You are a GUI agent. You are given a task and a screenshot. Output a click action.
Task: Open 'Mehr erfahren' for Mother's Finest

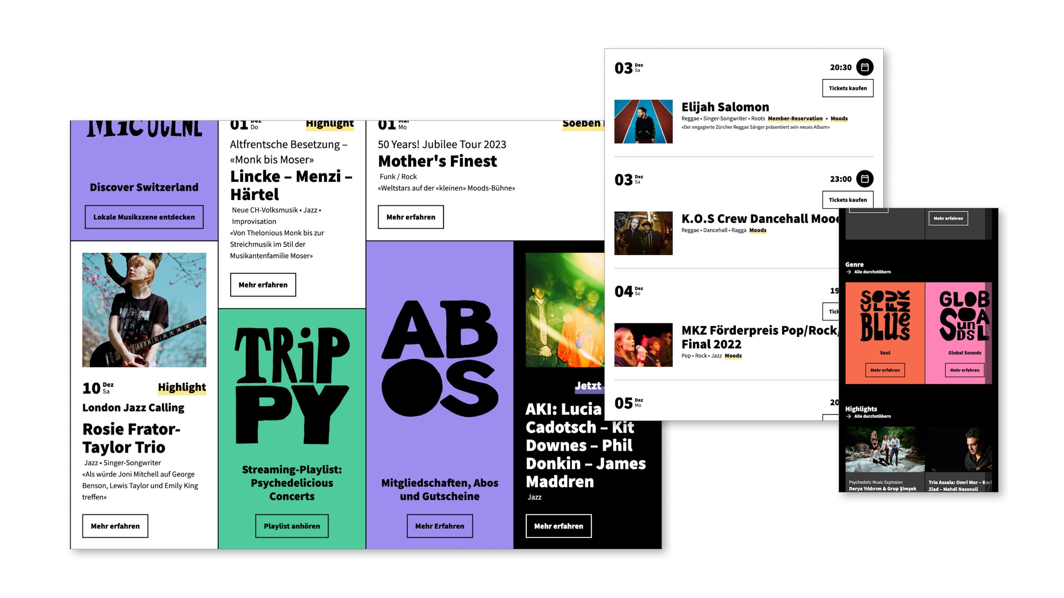pyautogui.click(x=411, y=217)
